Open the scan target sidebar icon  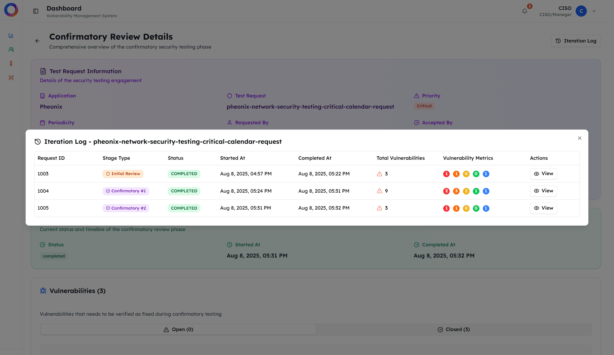[x=11, y=78]
